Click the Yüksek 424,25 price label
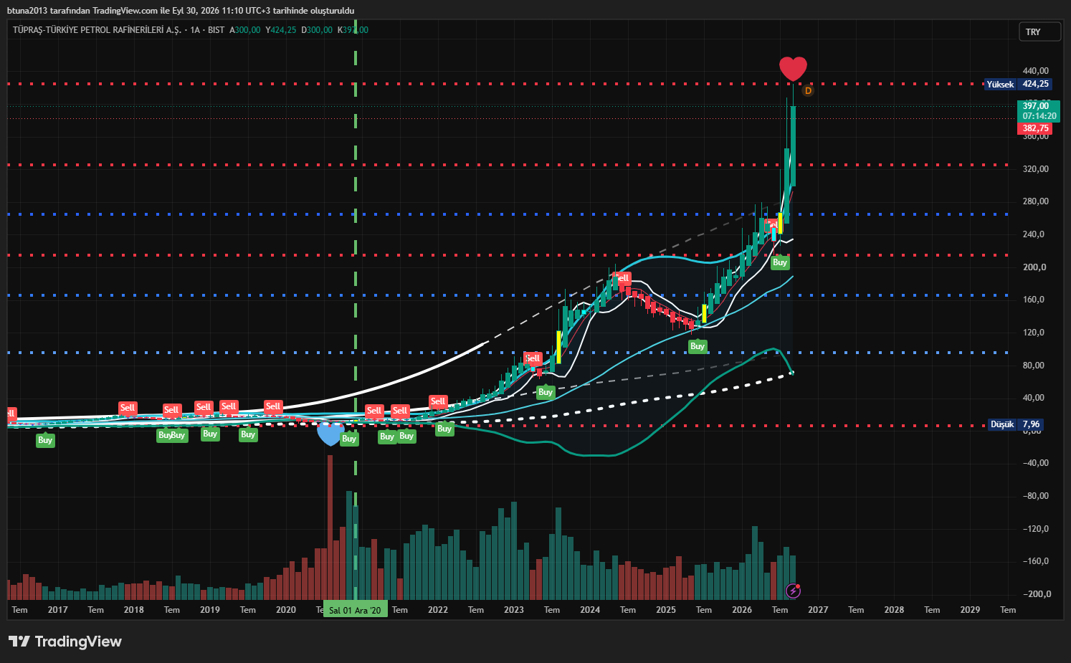Image resolution: width=1071 pixels, height=663 pixels. [1018, 84]
